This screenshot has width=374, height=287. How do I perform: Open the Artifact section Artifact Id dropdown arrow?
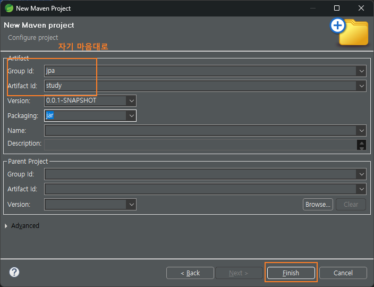pos(361,86)
